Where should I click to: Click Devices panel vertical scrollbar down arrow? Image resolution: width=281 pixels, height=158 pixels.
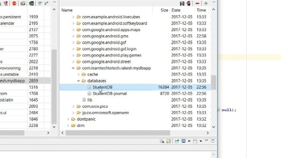(54, 127)
